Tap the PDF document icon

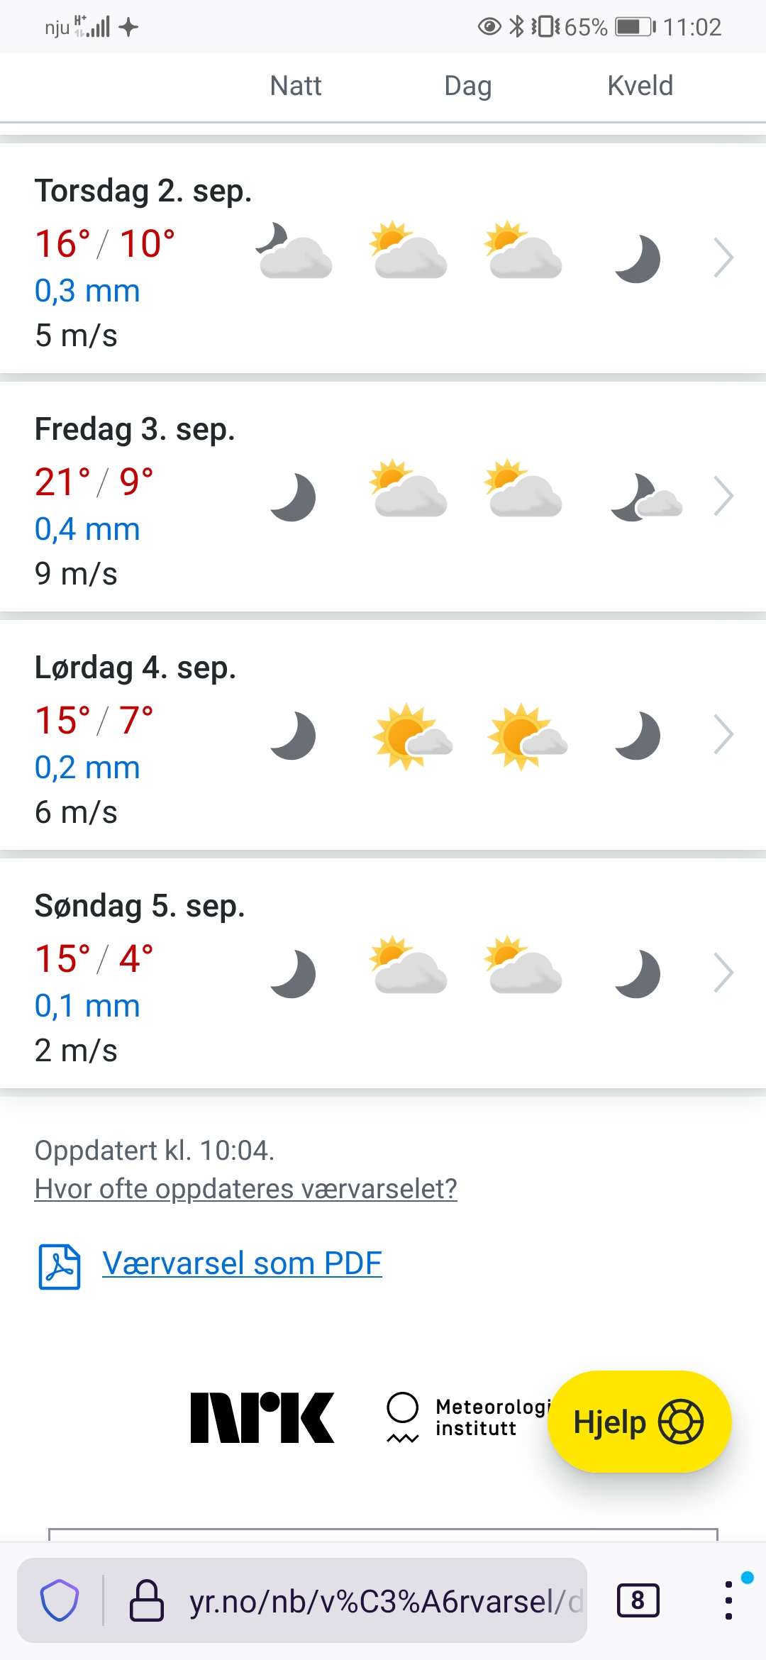click(x=60, y=1266)
